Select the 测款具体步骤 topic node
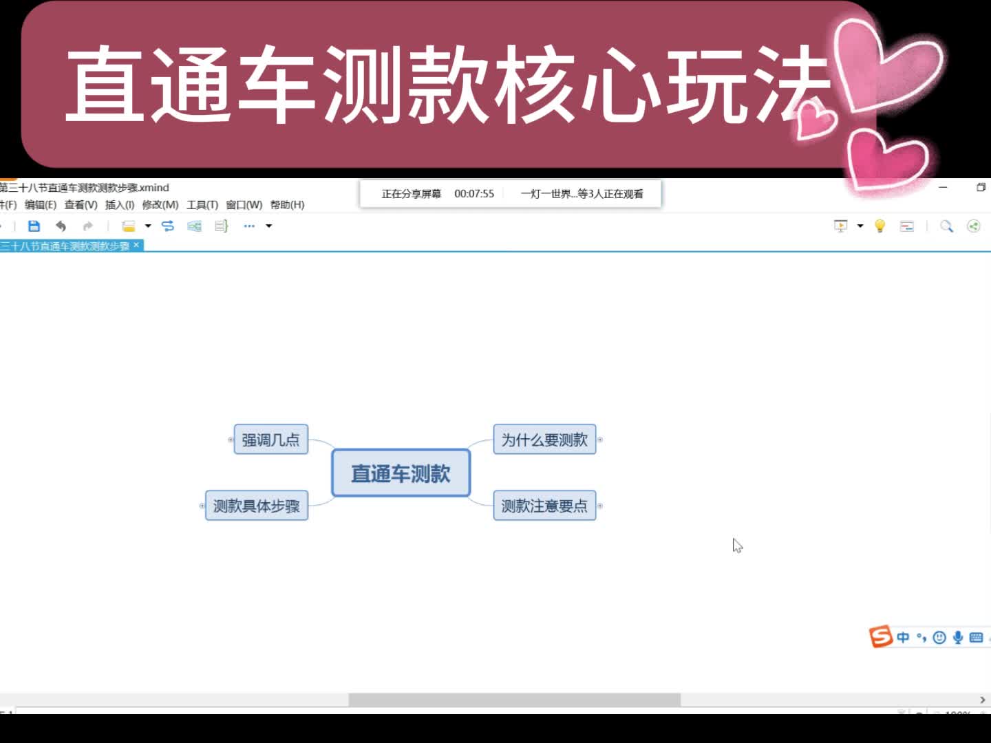991x743 pixels. point(257,506)
